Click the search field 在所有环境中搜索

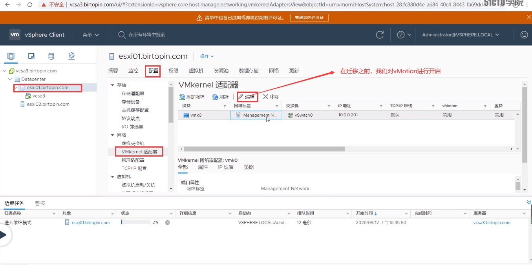point(147,35)
